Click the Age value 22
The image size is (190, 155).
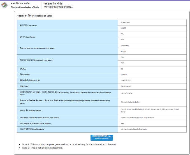122,69
